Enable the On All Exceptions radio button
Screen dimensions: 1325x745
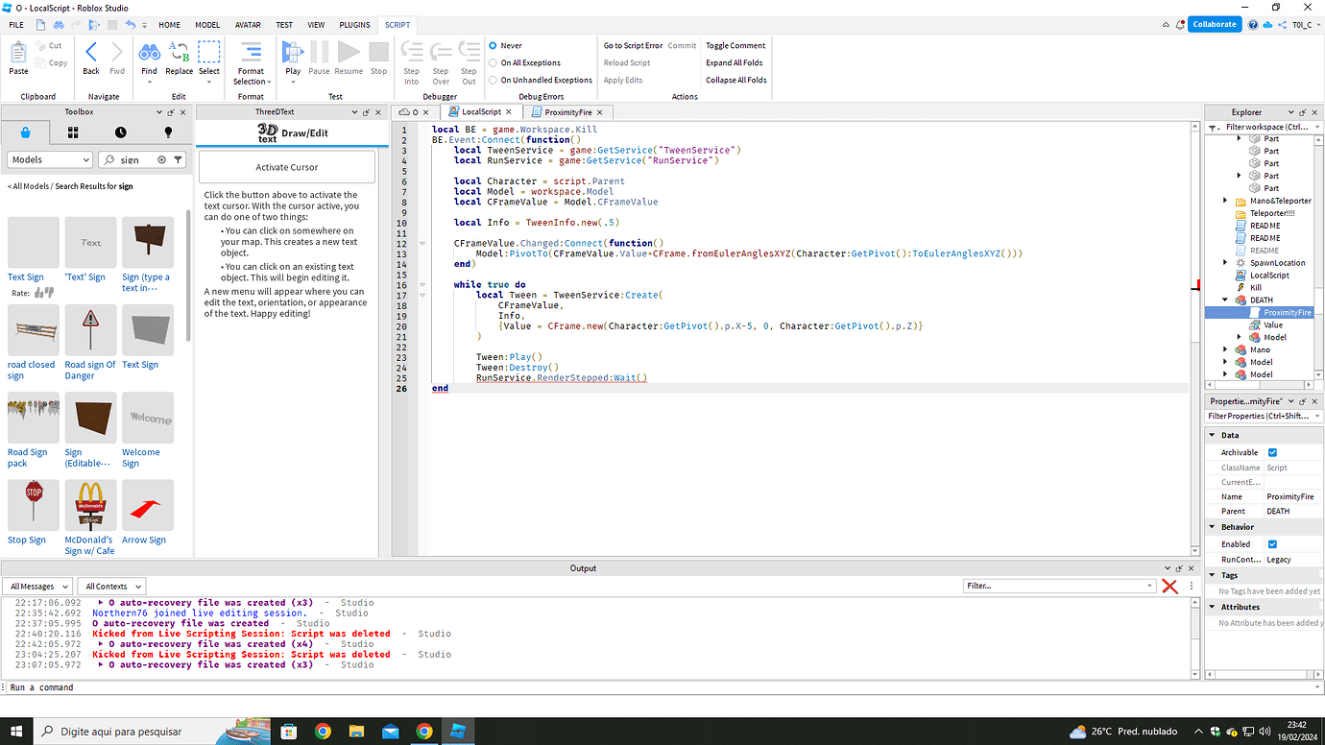[x=491, y=61]
